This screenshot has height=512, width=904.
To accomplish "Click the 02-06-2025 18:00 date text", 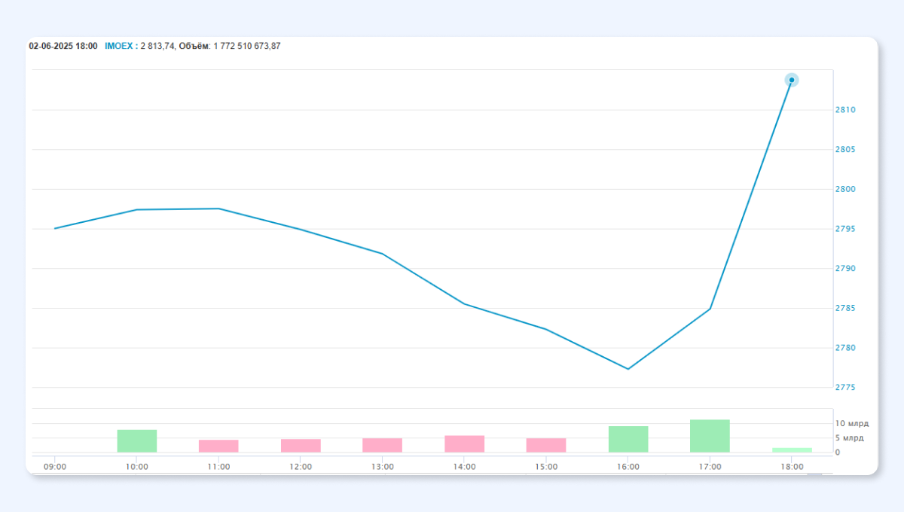I will (x=63, y=46).
